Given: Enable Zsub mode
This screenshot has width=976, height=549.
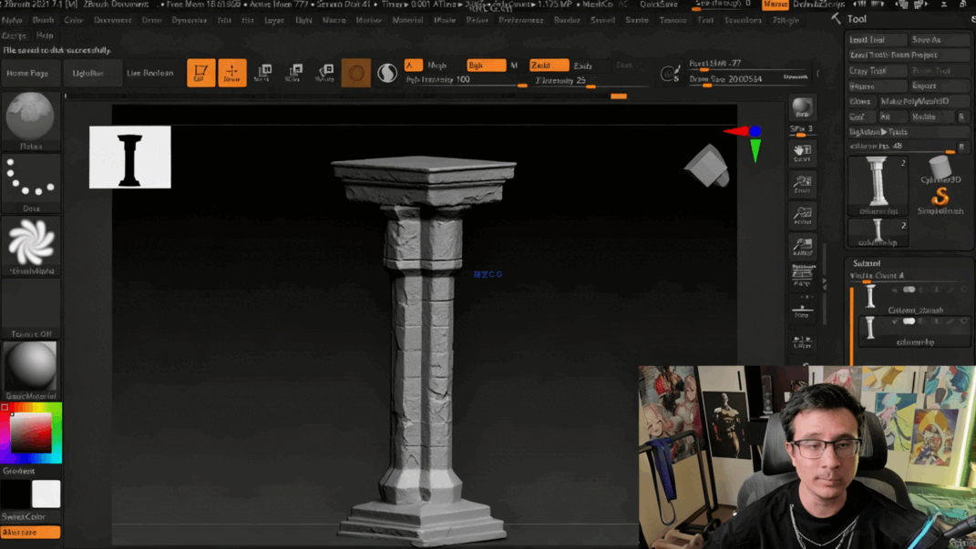Looking at the screenshot, I should (x=583, y=66).
